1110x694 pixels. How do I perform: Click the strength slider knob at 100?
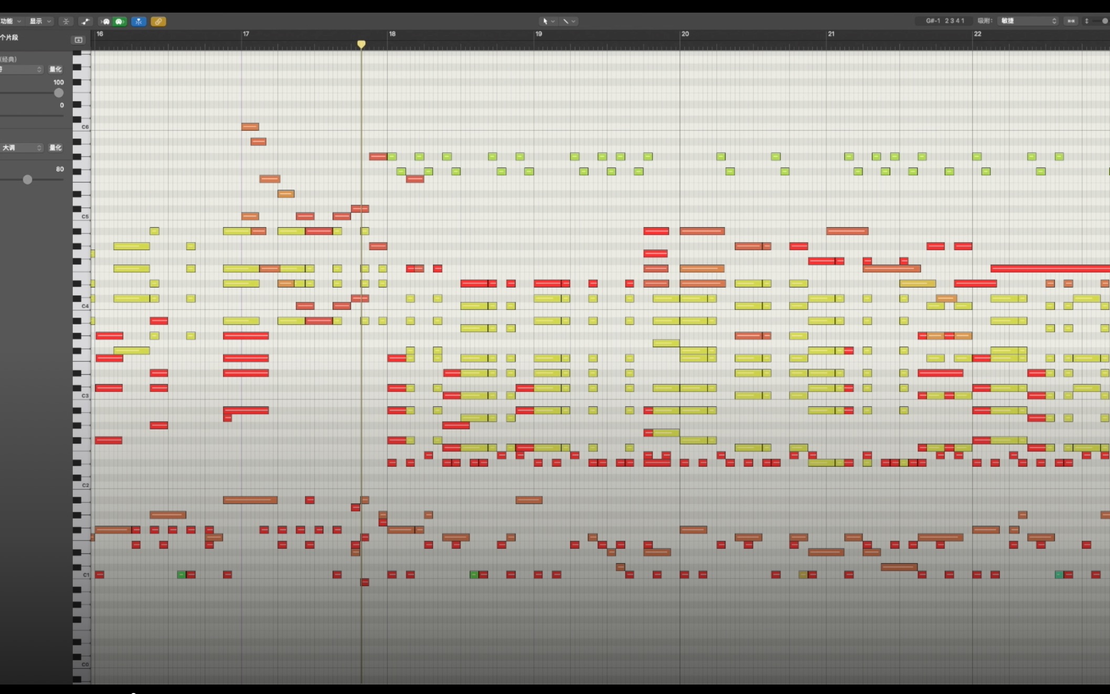[x=59, y=93]
